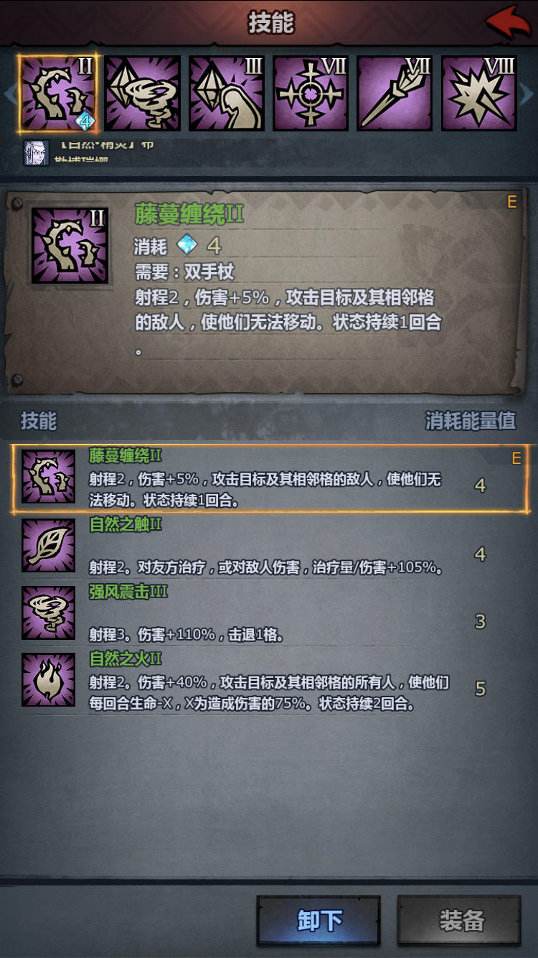Select 自然之火II skill row
Viewport: 538px width, 958px height.
coord(269,680)
